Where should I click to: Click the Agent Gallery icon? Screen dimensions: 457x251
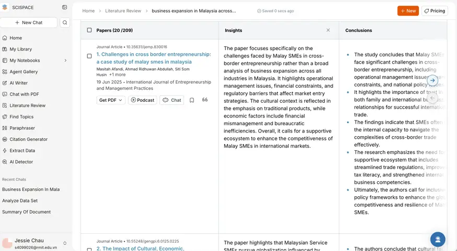point(5,71)
